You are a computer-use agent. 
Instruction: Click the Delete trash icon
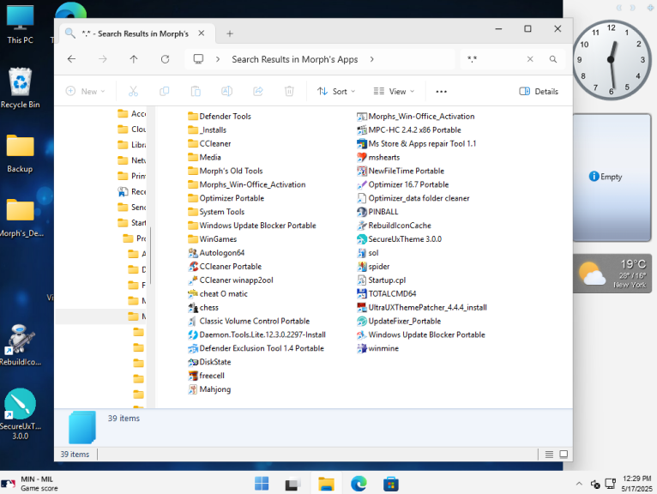(x=289, y=91)
